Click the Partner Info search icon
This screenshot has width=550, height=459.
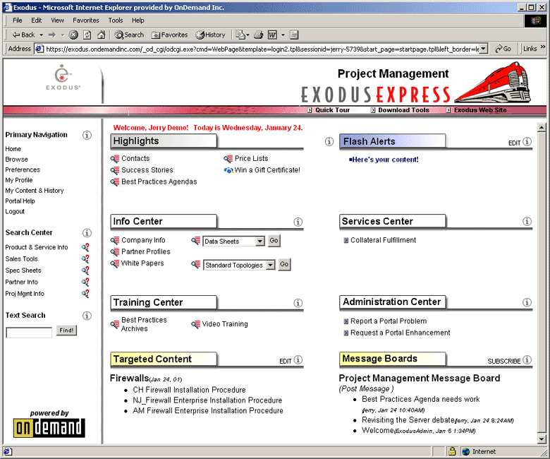point(85,282)
